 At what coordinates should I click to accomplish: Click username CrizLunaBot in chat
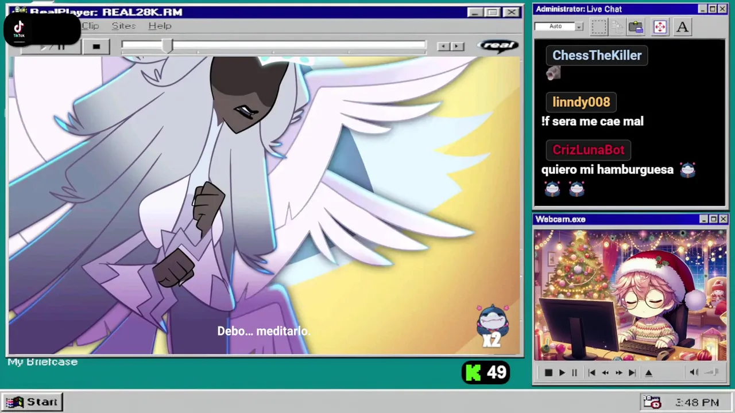pos(589,150)
